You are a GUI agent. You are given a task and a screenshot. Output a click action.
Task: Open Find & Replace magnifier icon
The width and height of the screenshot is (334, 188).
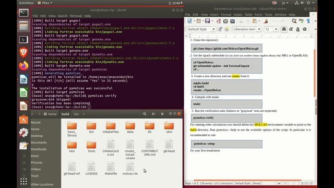294,21
